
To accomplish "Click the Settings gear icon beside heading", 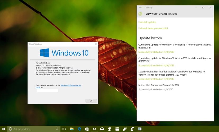I will [140, 14].
